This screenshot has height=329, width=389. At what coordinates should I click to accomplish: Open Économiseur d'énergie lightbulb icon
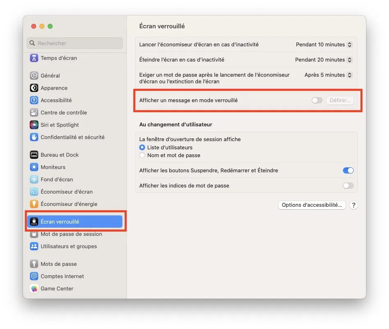click(x=34, y=204)
